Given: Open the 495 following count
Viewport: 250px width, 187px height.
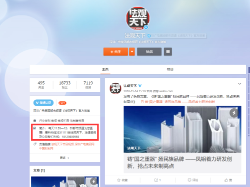Looking at the screenshot, I should (41, 85).
